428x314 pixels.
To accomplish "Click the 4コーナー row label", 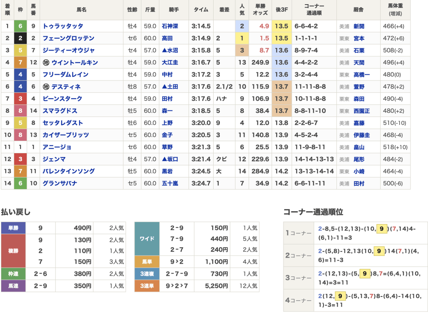I will [298, 300].
